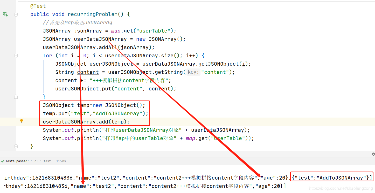Image resolution: width=375 pixels, height=193 pixels.
Task: Click the 'userDataJSONArray.add(temp);' line
Action: pos(86,122)
